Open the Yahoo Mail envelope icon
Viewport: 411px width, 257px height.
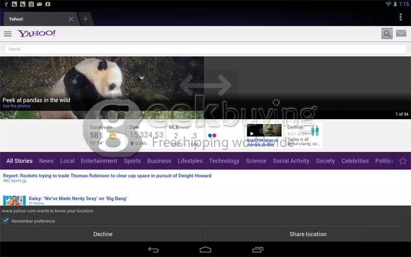[401, 34]
